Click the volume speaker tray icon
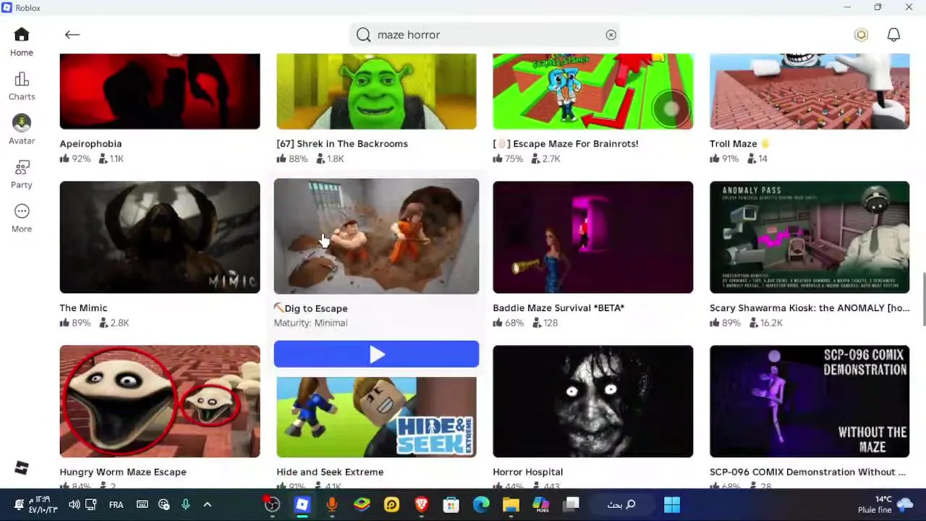The image size is (926, 521). tap(74, 504)
